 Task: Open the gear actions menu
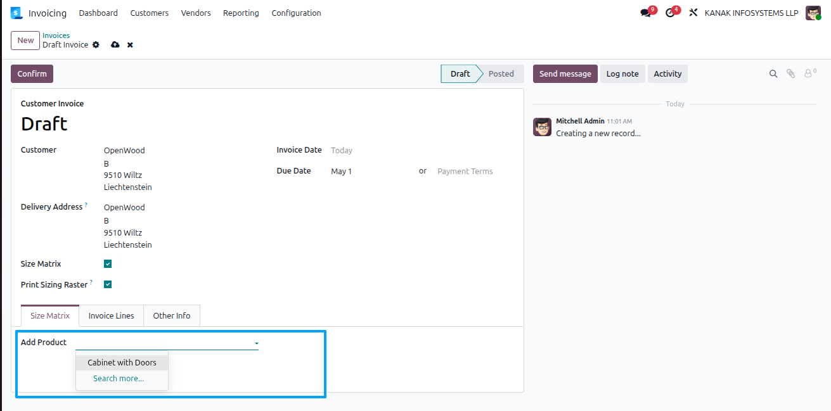96,45
